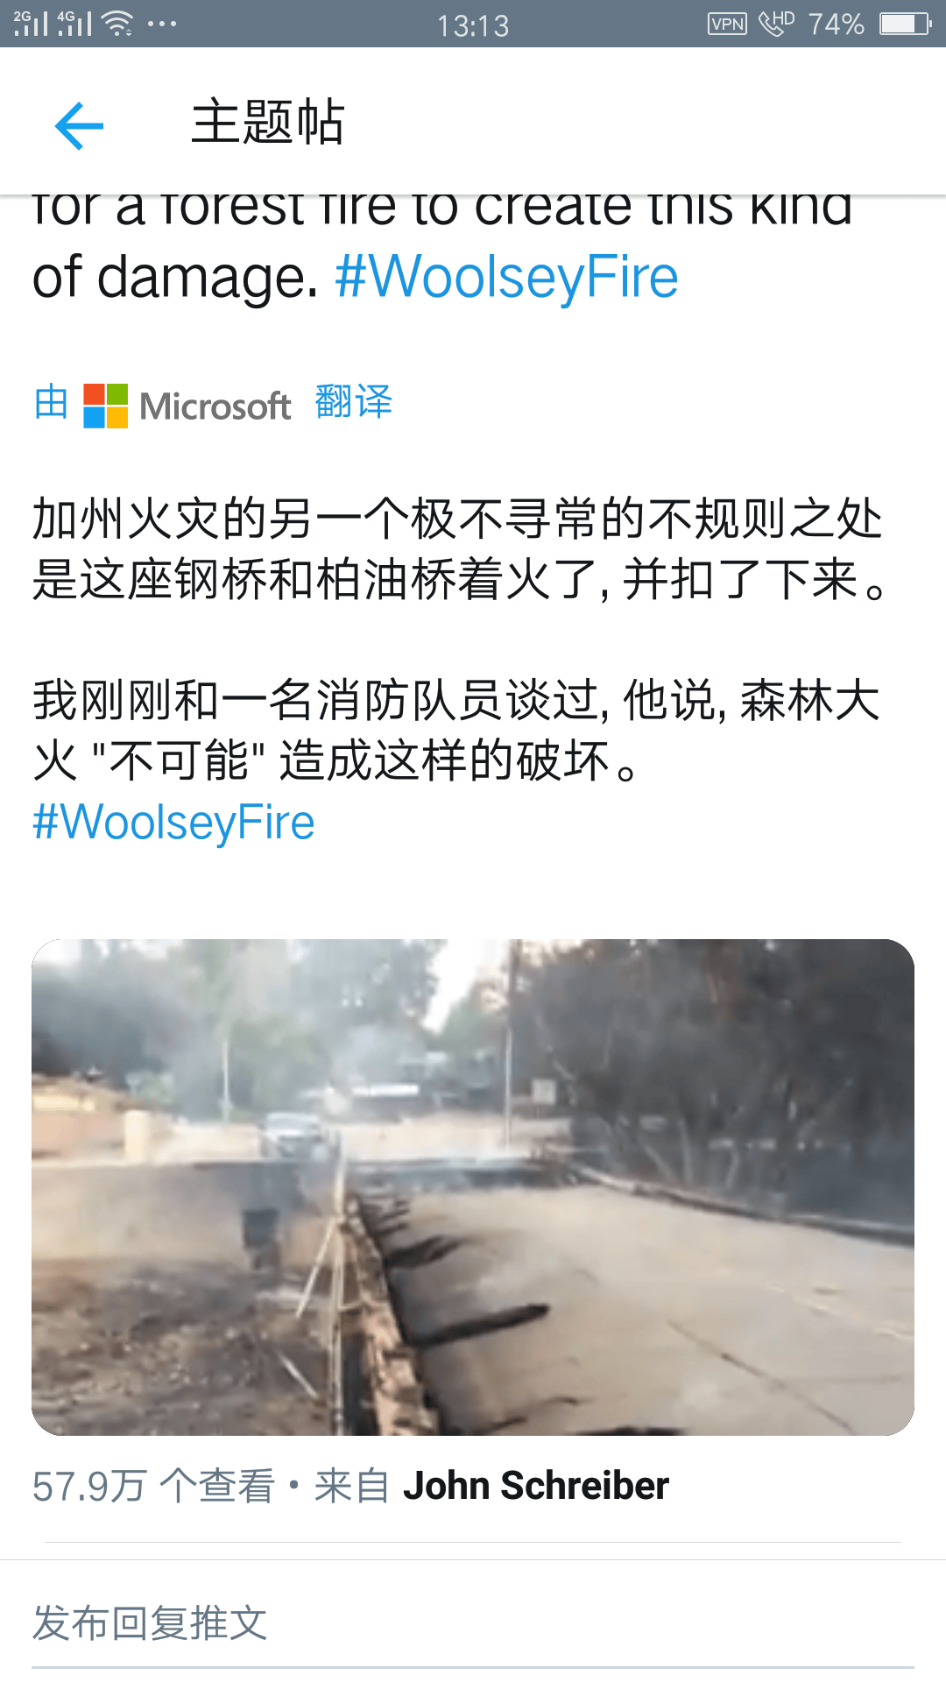Open #WoolseyFire hashtag in translated text
Screen dimensions: 946x1682
(x=173, y=823)
